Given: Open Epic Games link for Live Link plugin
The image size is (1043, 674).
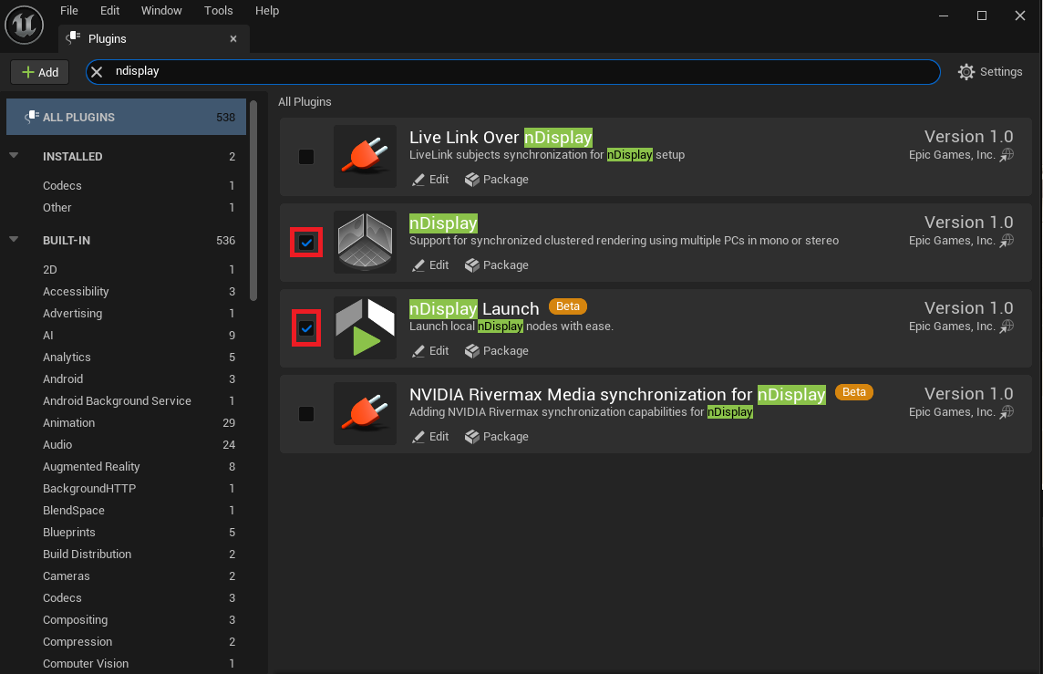Looking at the screenshot, I should pos(1007,155).
